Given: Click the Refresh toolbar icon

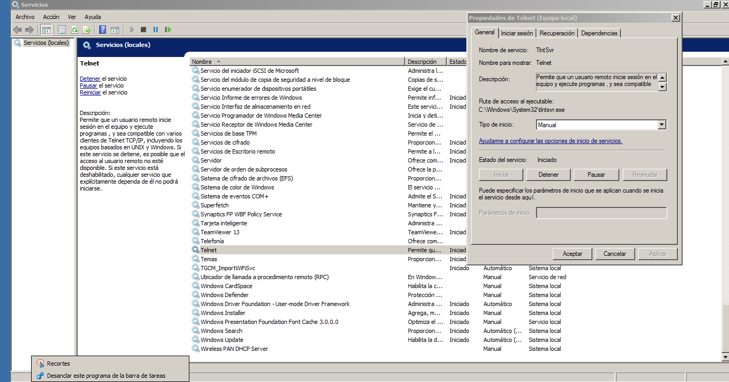Looking at the screenshot, I should click(74, 30).
